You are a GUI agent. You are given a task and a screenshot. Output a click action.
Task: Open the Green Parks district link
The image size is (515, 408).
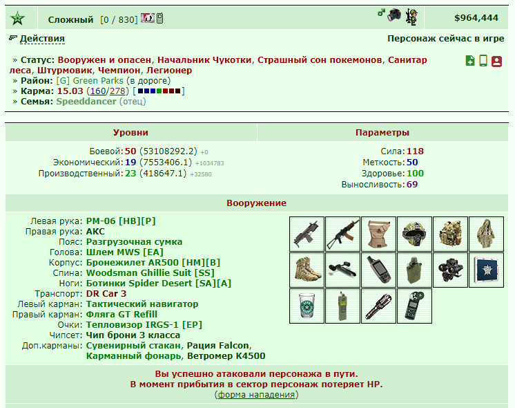90,81
